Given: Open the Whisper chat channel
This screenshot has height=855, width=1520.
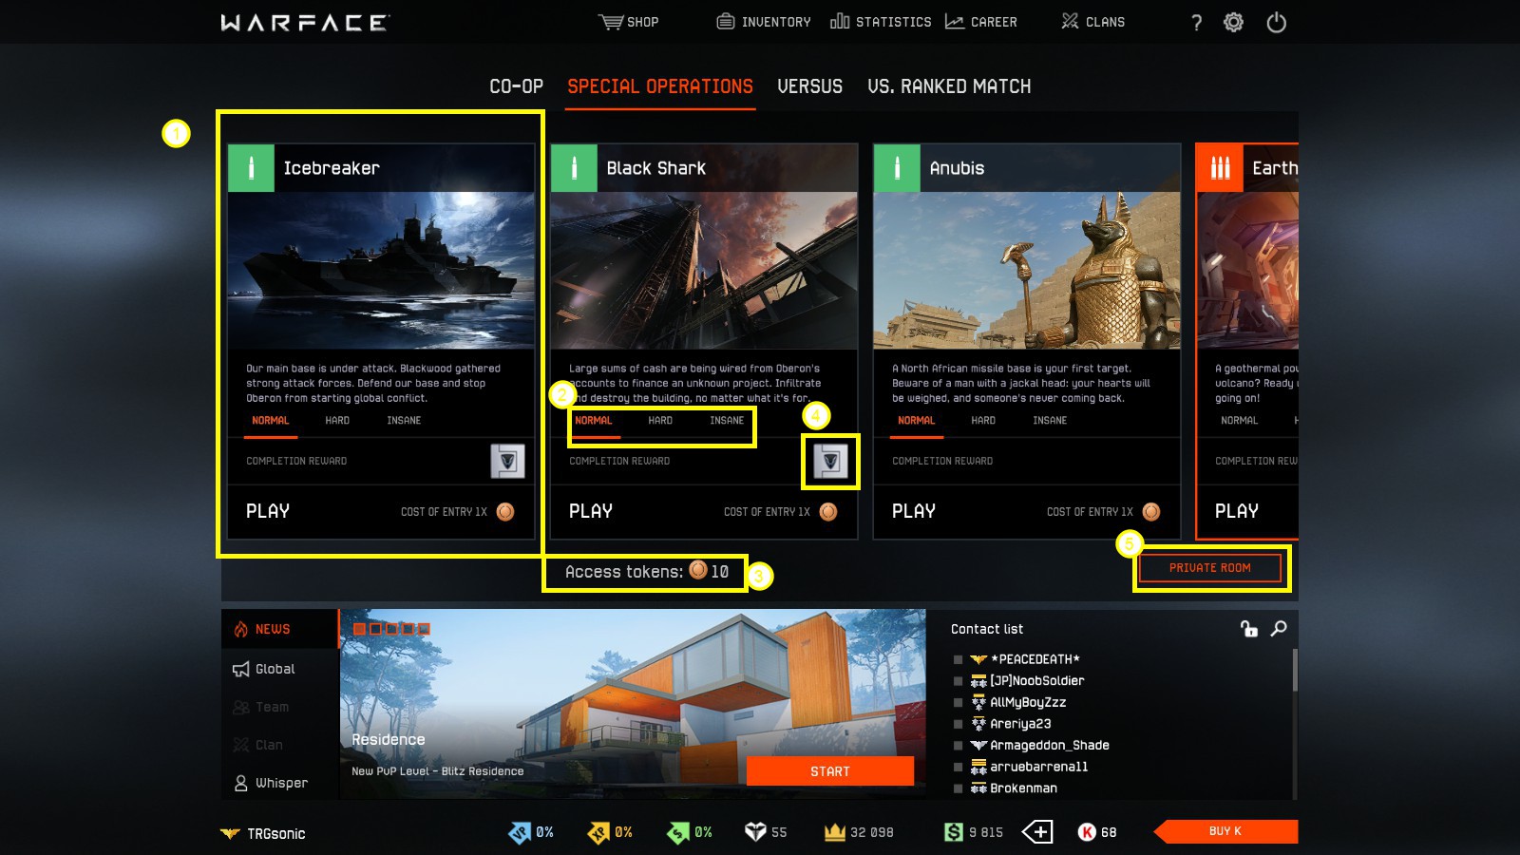Looking at the screenshot, I should tap(271, 783).
